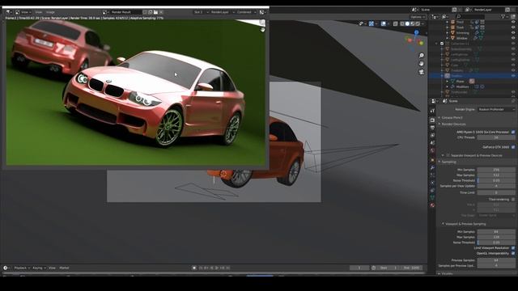Viewport: 518px width, 291px height.
Task: Open the RenderLayer dropdown in render window
Action: point(223,12)
